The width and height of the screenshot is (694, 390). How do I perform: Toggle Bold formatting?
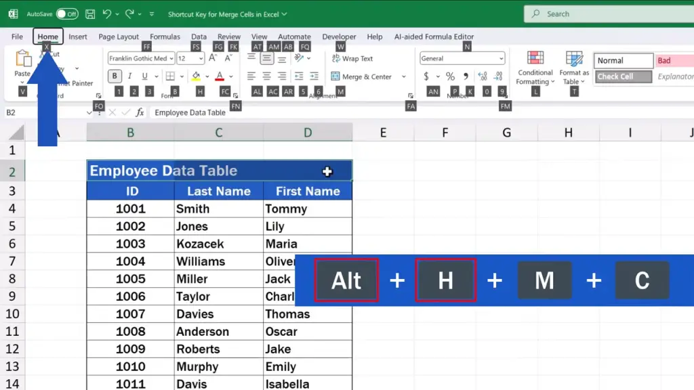click(x=115, y=77)
